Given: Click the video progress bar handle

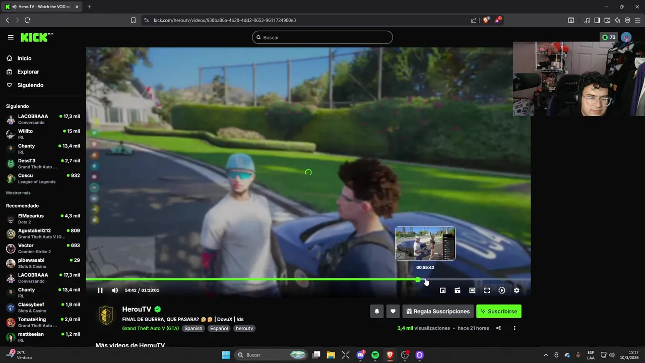Looking at the screenshot, I should (418, 279).
